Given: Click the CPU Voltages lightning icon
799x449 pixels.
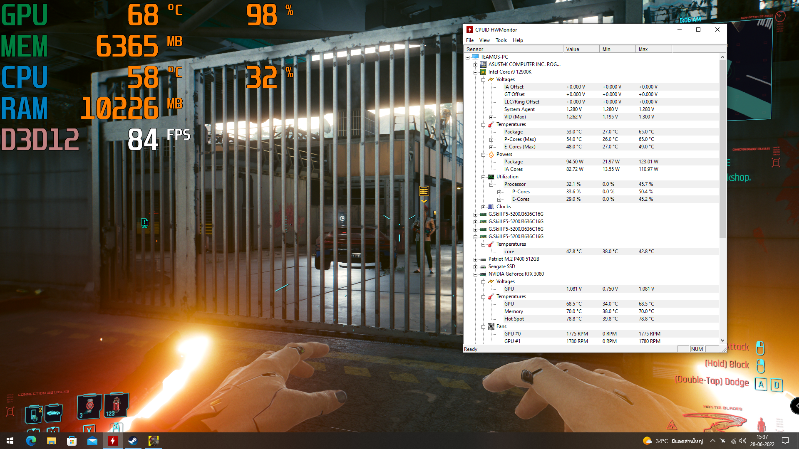Looking at the screenshot, I should (491, 79).
